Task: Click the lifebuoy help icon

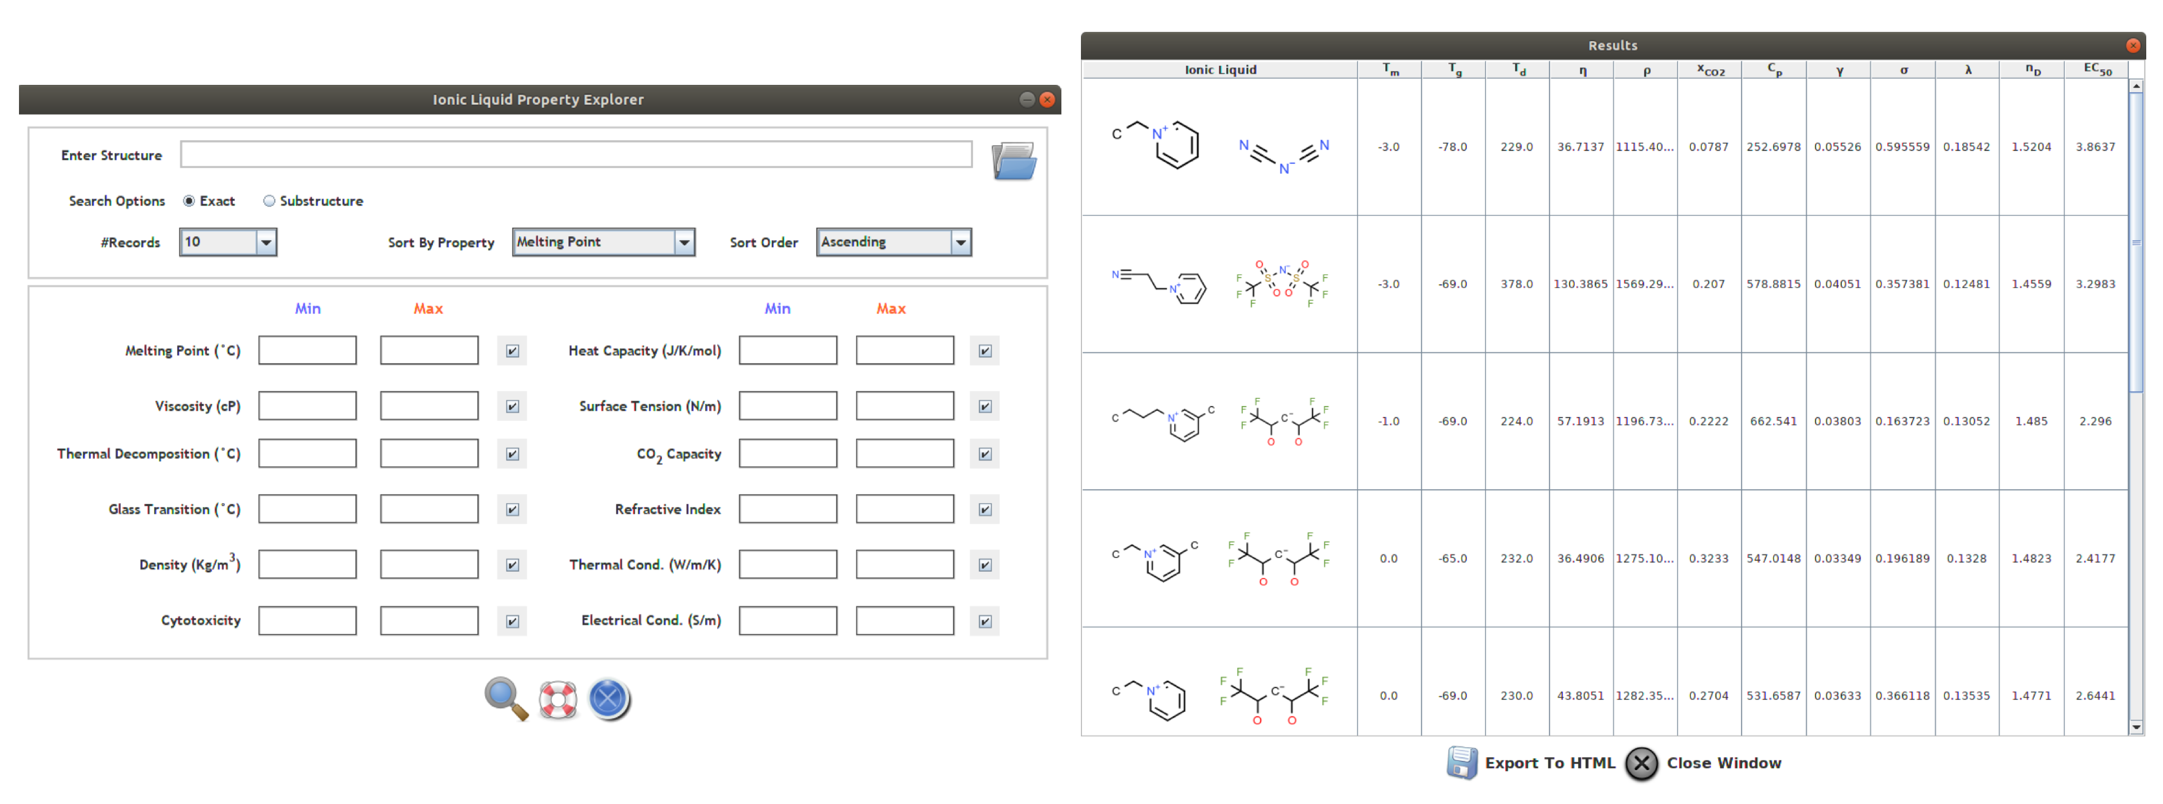Action: tap(558, 699)
